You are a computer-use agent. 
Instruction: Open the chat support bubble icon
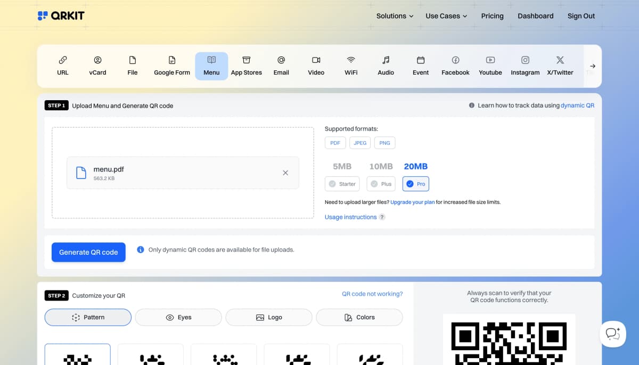pos(613,334)
